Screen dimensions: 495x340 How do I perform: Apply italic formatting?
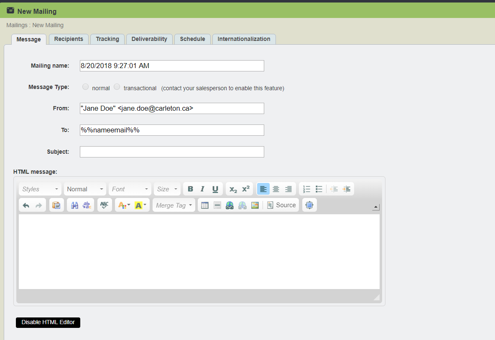point(203,189)
